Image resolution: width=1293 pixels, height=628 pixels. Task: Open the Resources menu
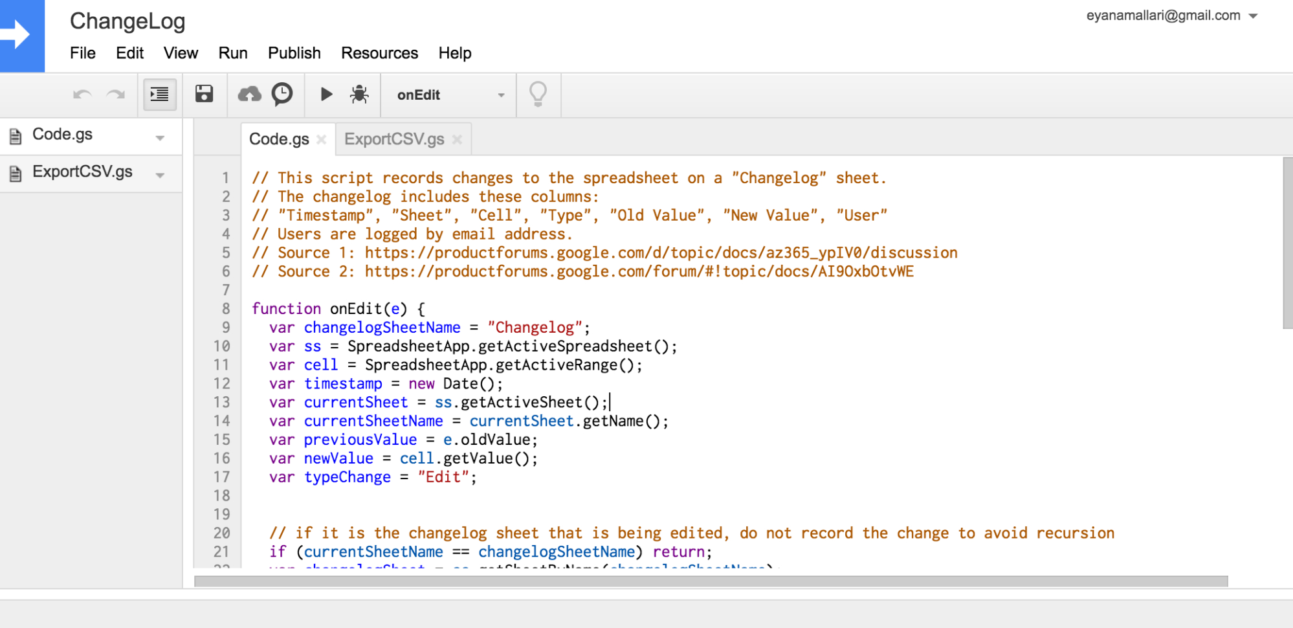pyautogui.click(x=379, y=53)
